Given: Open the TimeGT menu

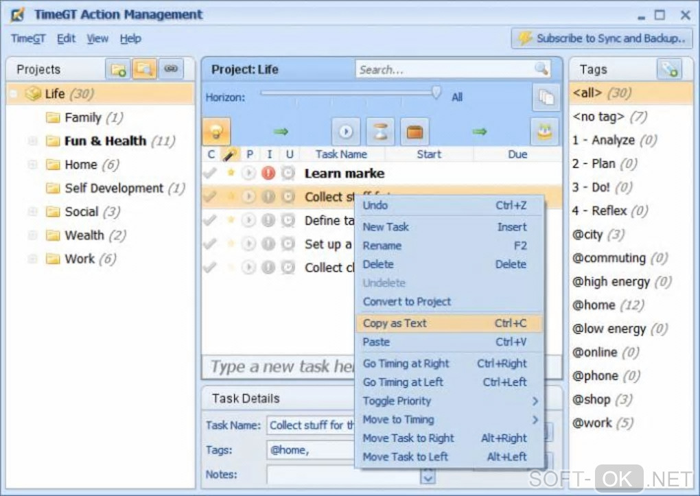Looking at the screenshot, I should tap(28, 39).
